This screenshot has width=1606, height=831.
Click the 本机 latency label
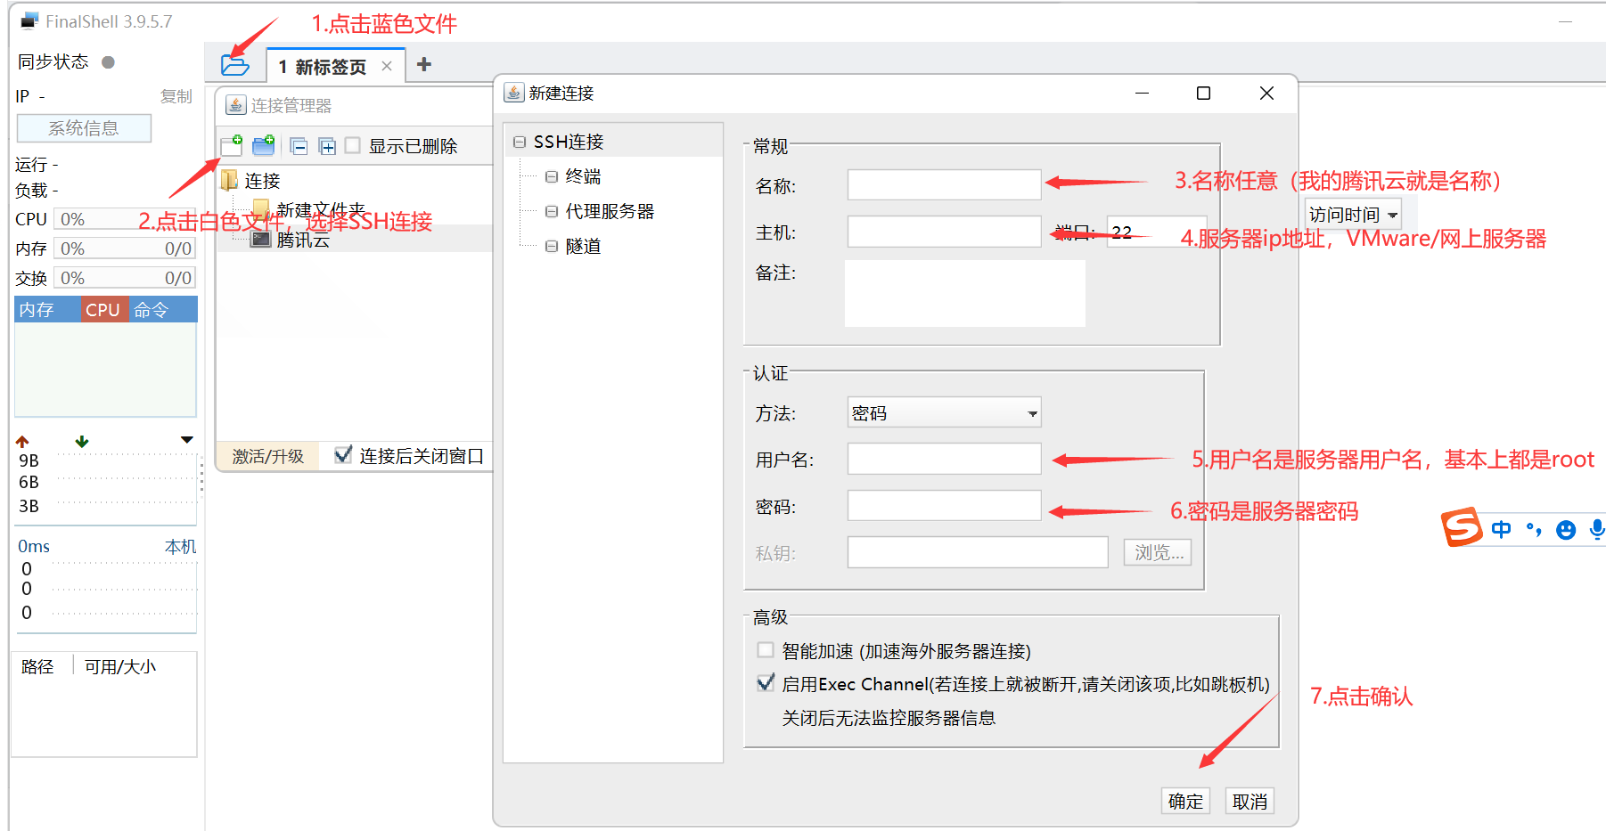[180, 546]
